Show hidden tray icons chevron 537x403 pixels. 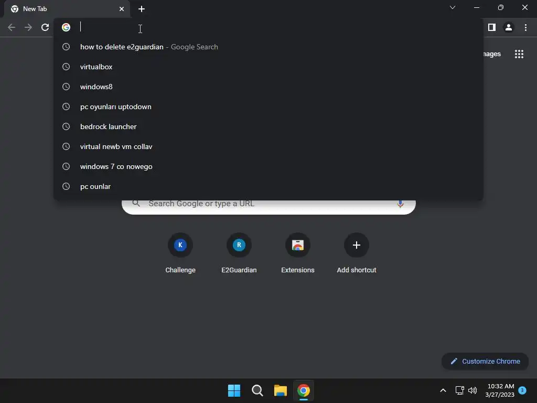pos(443,390)
